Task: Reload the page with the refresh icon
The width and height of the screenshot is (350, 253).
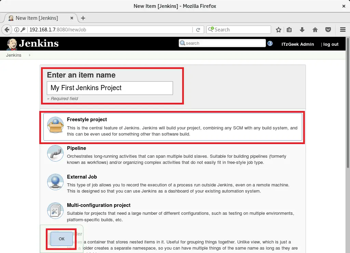Action: coord(198,30)
